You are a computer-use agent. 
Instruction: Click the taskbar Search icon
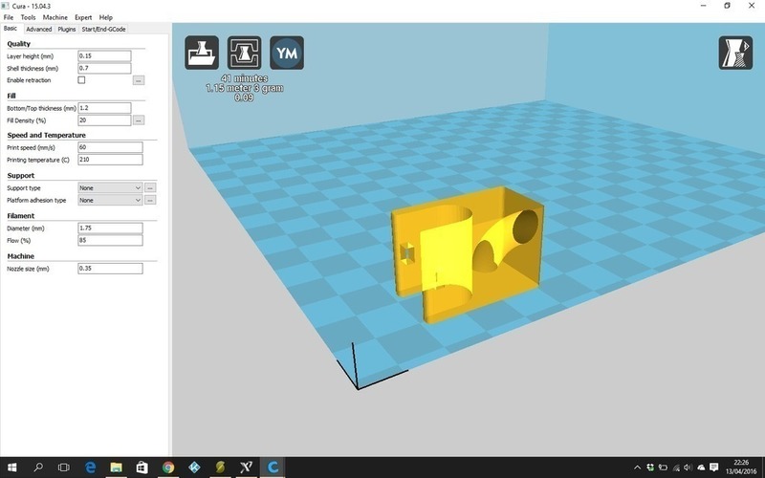pos(38,467)
